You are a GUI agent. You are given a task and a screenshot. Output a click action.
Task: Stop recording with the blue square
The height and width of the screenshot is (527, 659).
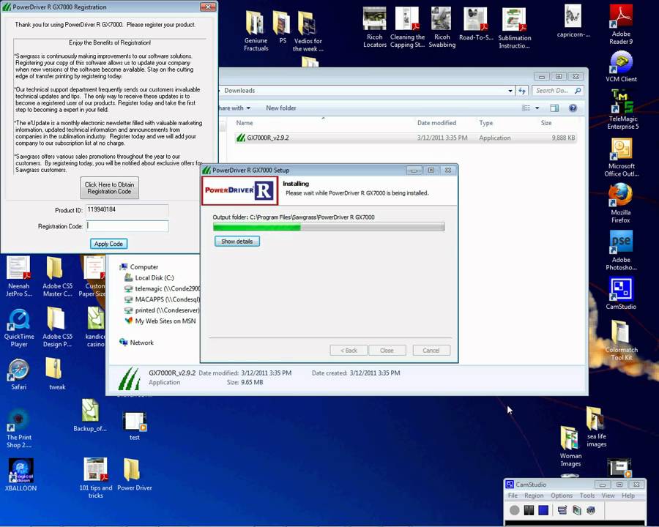click(543, 510)
